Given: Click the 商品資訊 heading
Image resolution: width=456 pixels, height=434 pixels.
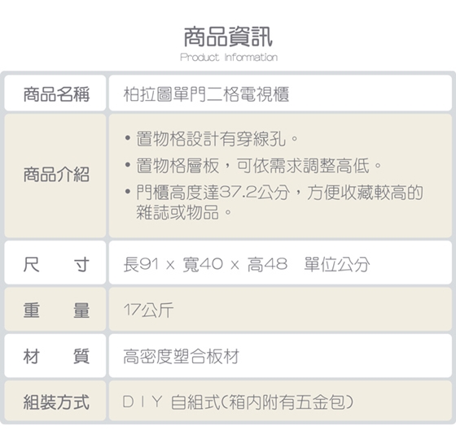Looking at the screenshot, I should [x=228, y=37].
